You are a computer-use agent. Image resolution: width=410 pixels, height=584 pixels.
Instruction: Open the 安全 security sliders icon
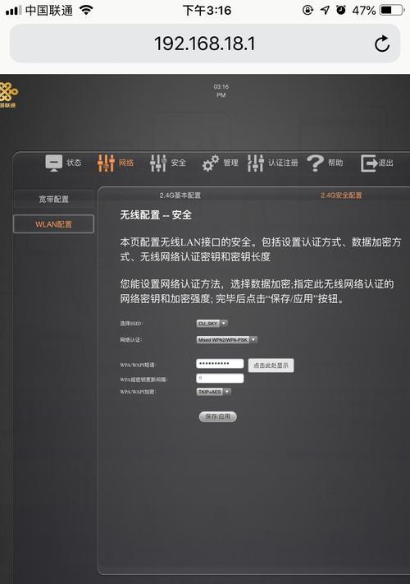(x=158, y=163)
